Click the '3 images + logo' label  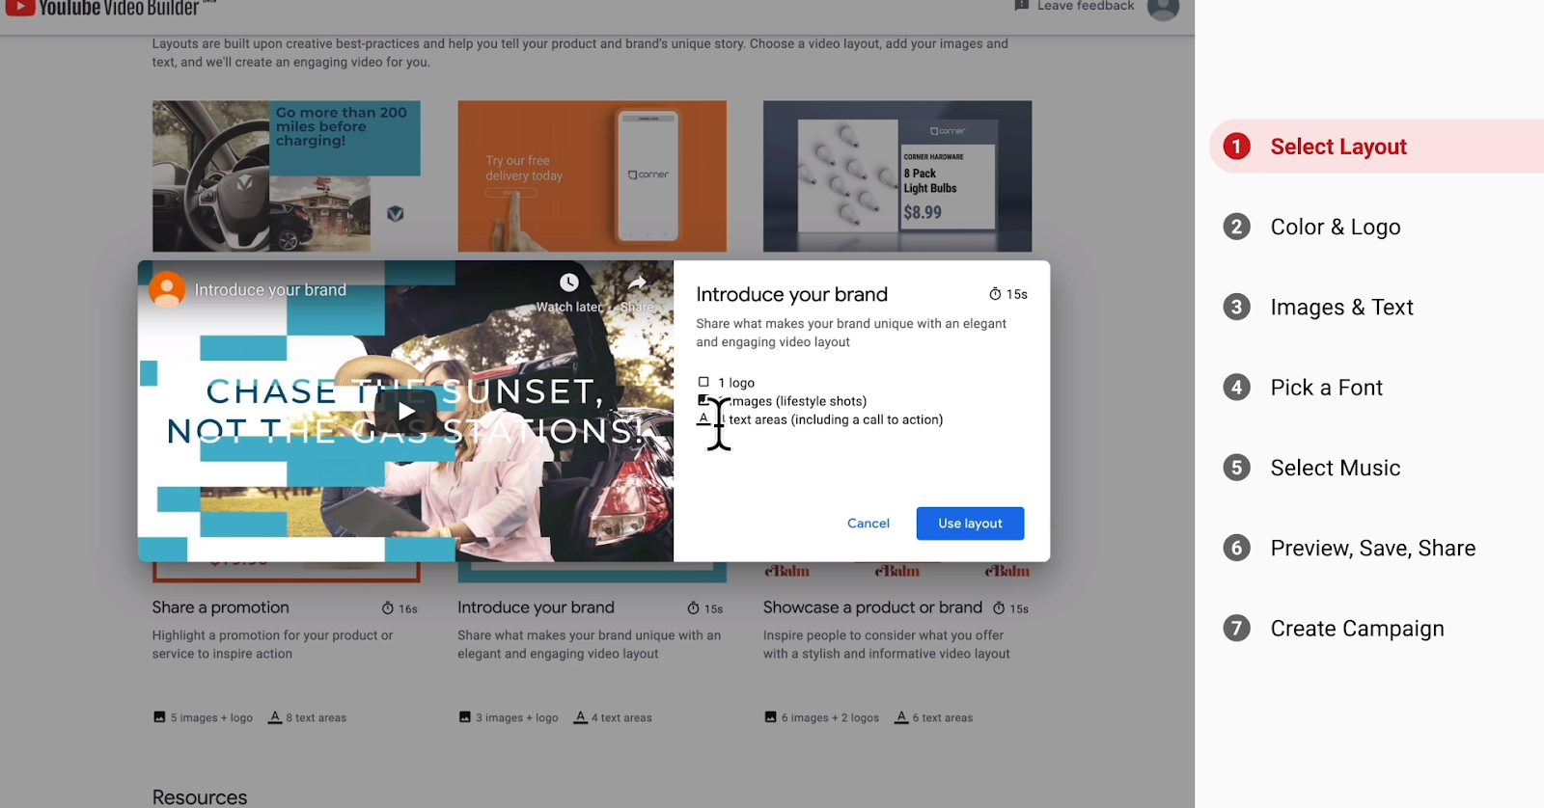click(x=517, y=718)
